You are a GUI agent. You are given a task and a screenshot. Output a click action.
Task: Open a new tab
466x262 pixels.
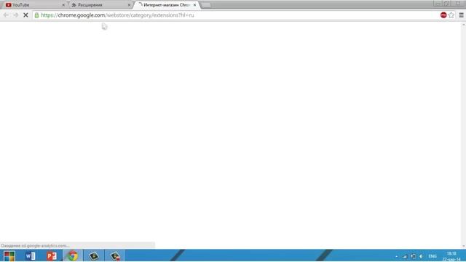(x=205, y=5)
